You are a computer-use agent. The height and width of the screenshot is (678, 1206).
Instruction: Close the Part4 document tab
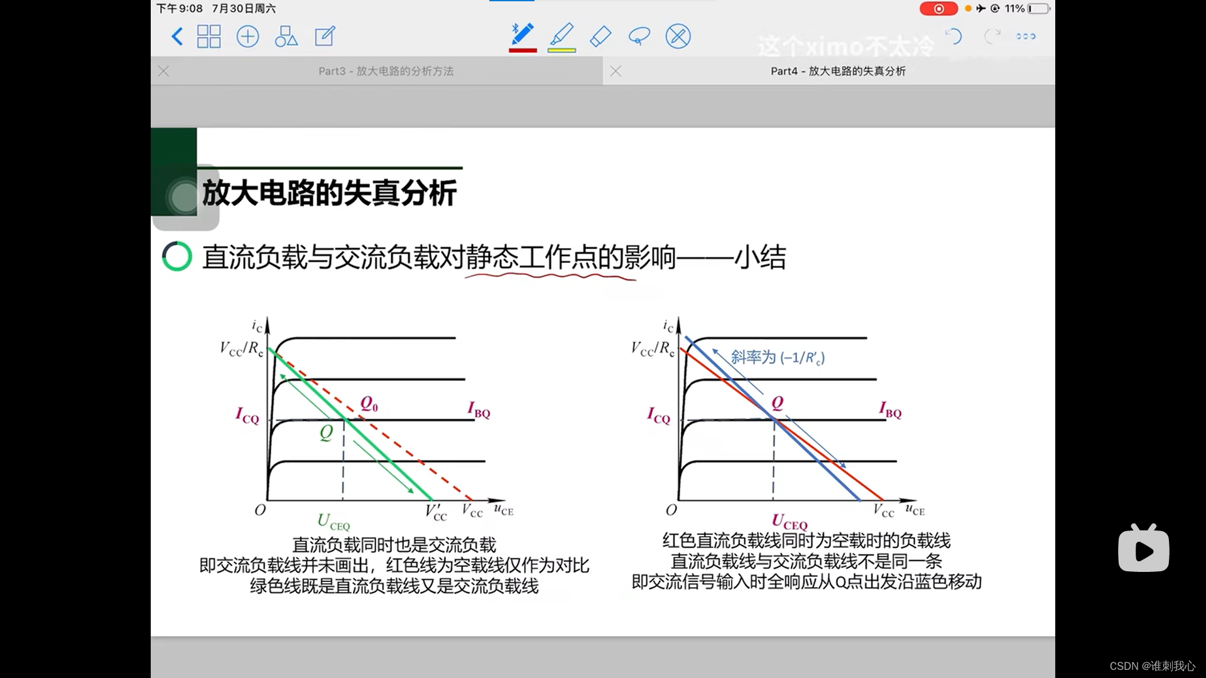pos(616,71)
